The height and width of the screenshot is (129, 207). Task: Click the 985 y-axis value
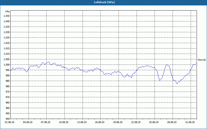coord(8,81)
